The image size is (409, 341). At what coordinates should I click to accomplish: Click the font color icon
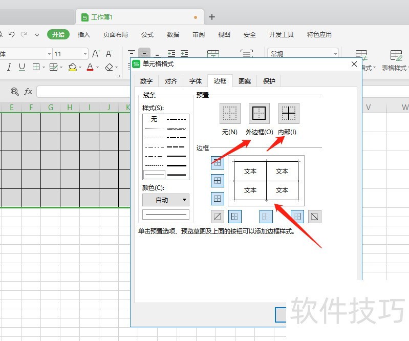tap(90, 67)
